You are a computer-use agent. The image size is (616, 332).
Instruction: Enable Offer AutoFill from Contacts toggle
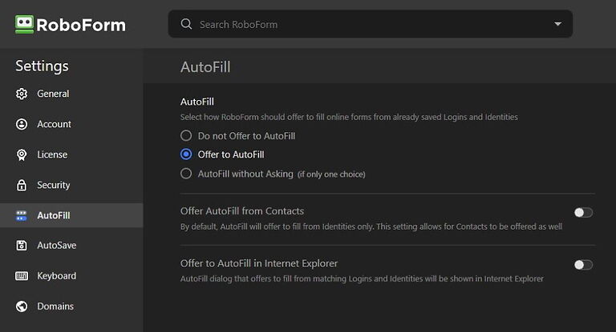click(x=583, y=213)
